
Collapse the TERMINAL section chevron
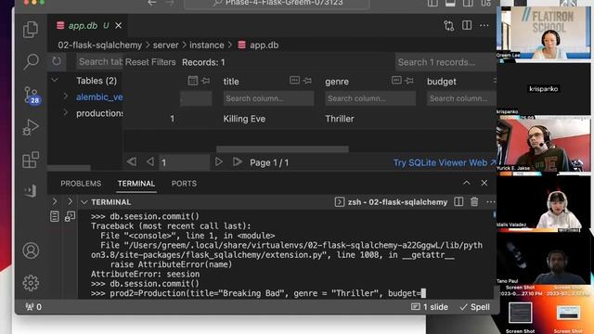pos(84,202)
